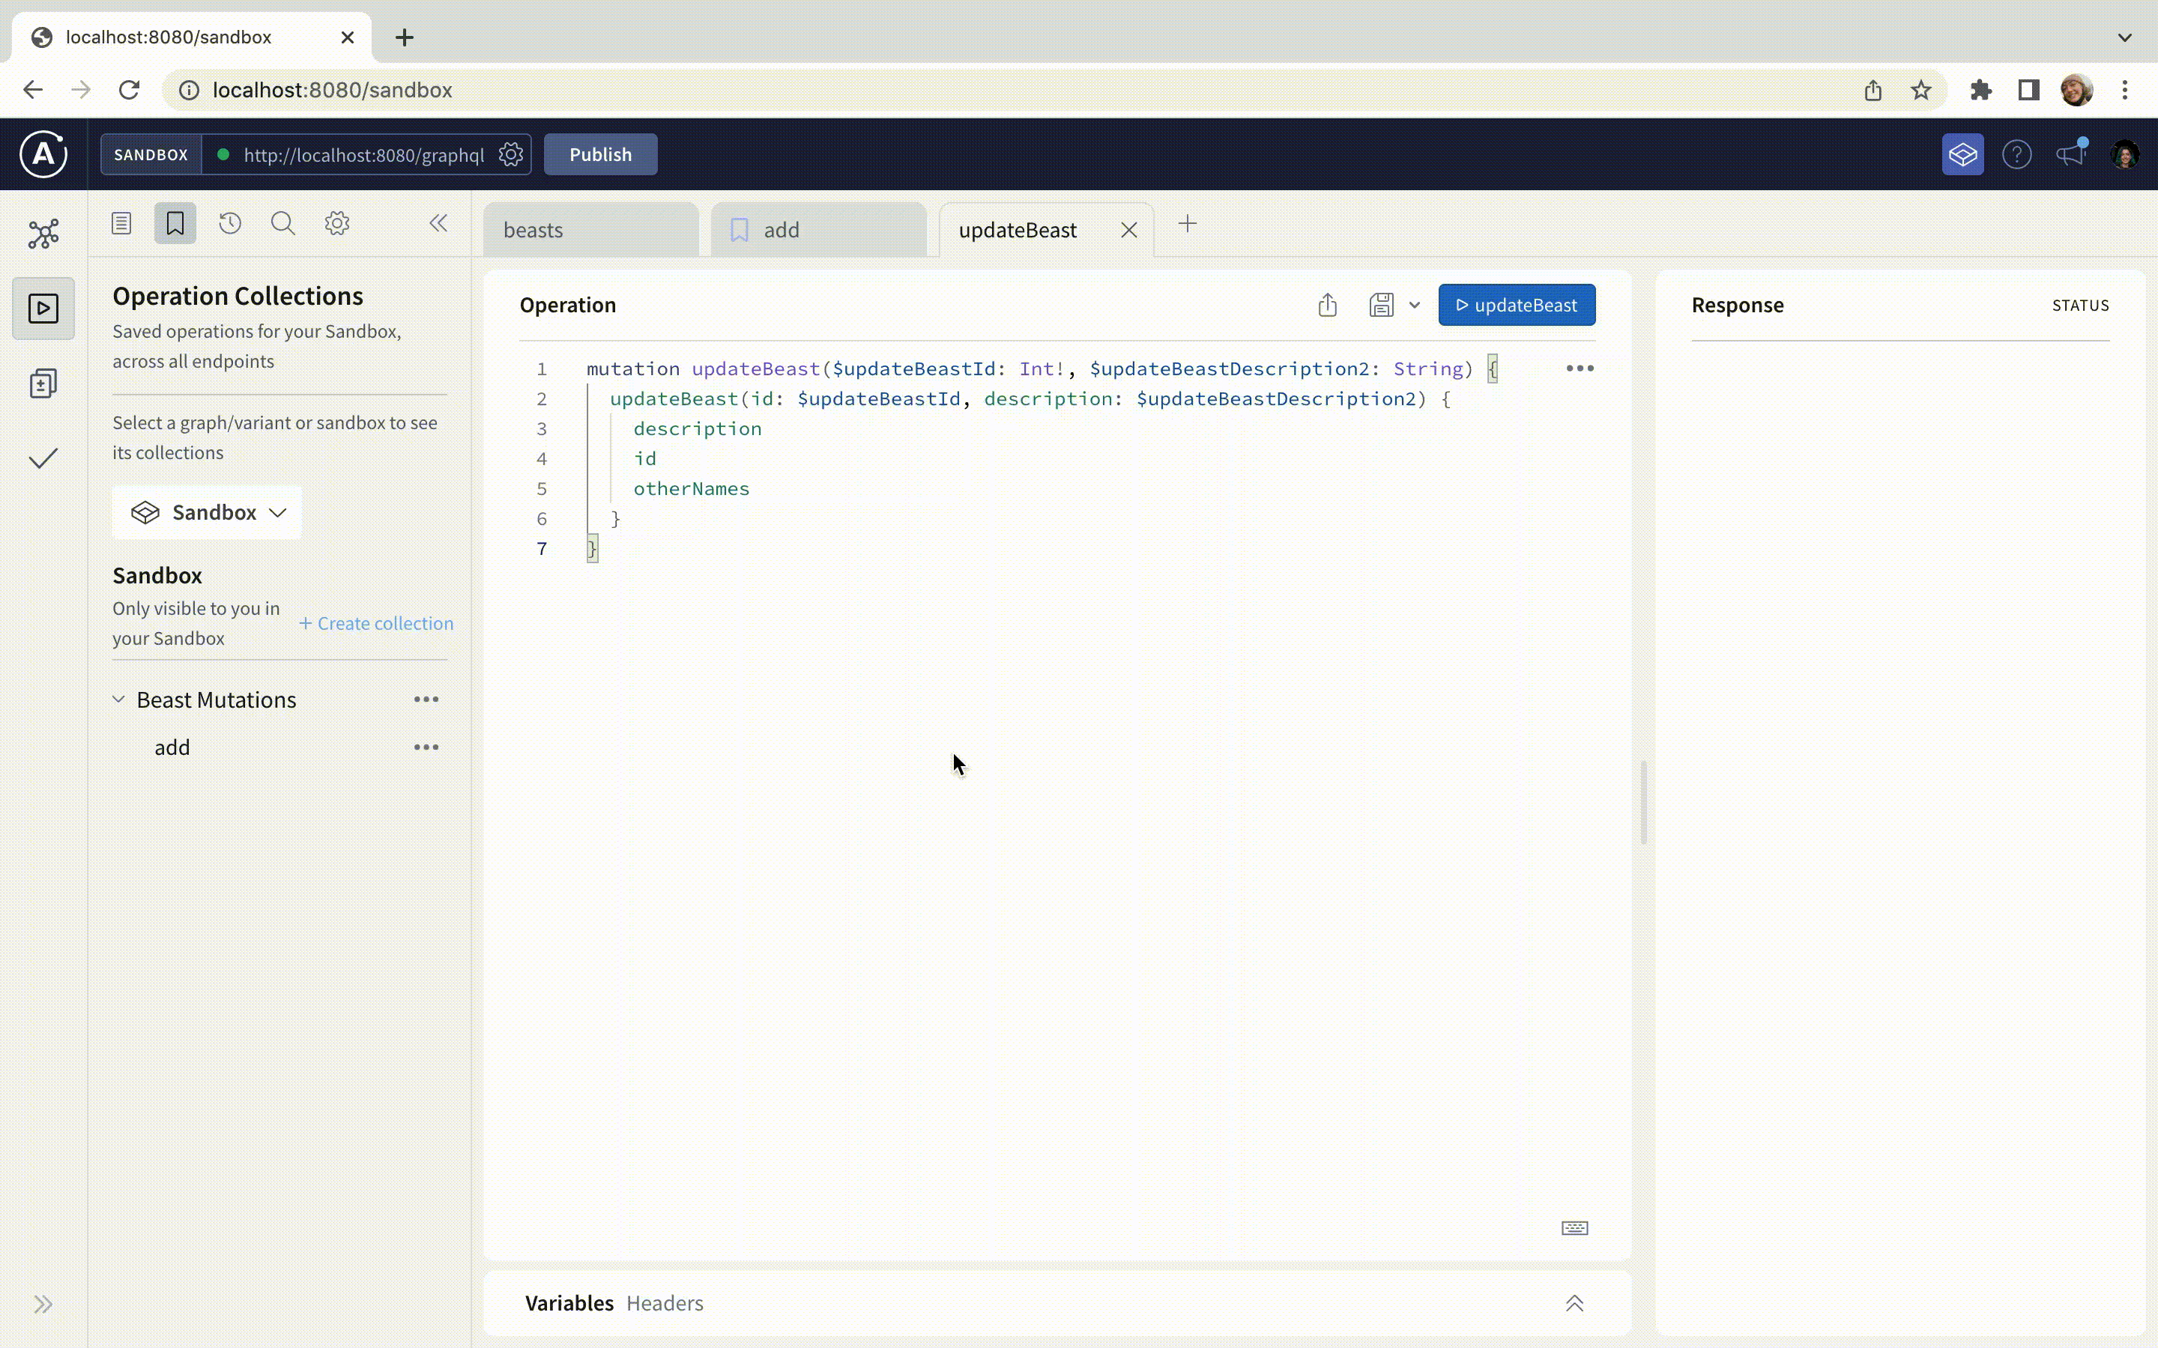Click the panel resize handle beside Response

point(1643,802)
